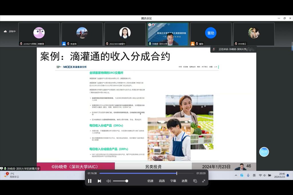This screenshot has width=293, height=195.
Task: Click the right-edge vertical scrollbar handle
Action: click(x=292, y=46)
